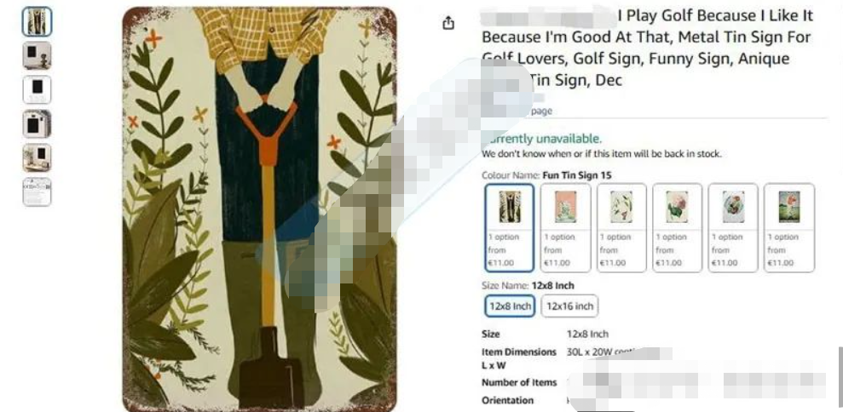
Task: Select the 12x8 Inch size option
Action: (510, 306)
